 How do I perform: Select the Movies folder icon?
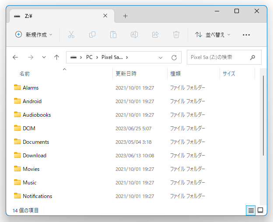[17, 169]
